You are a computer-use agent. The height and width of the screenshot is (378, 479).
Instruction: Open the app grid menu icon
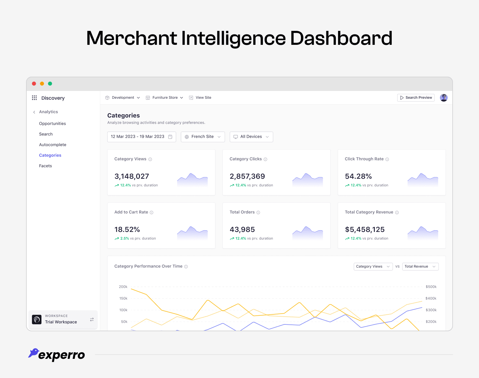[34, 98]
